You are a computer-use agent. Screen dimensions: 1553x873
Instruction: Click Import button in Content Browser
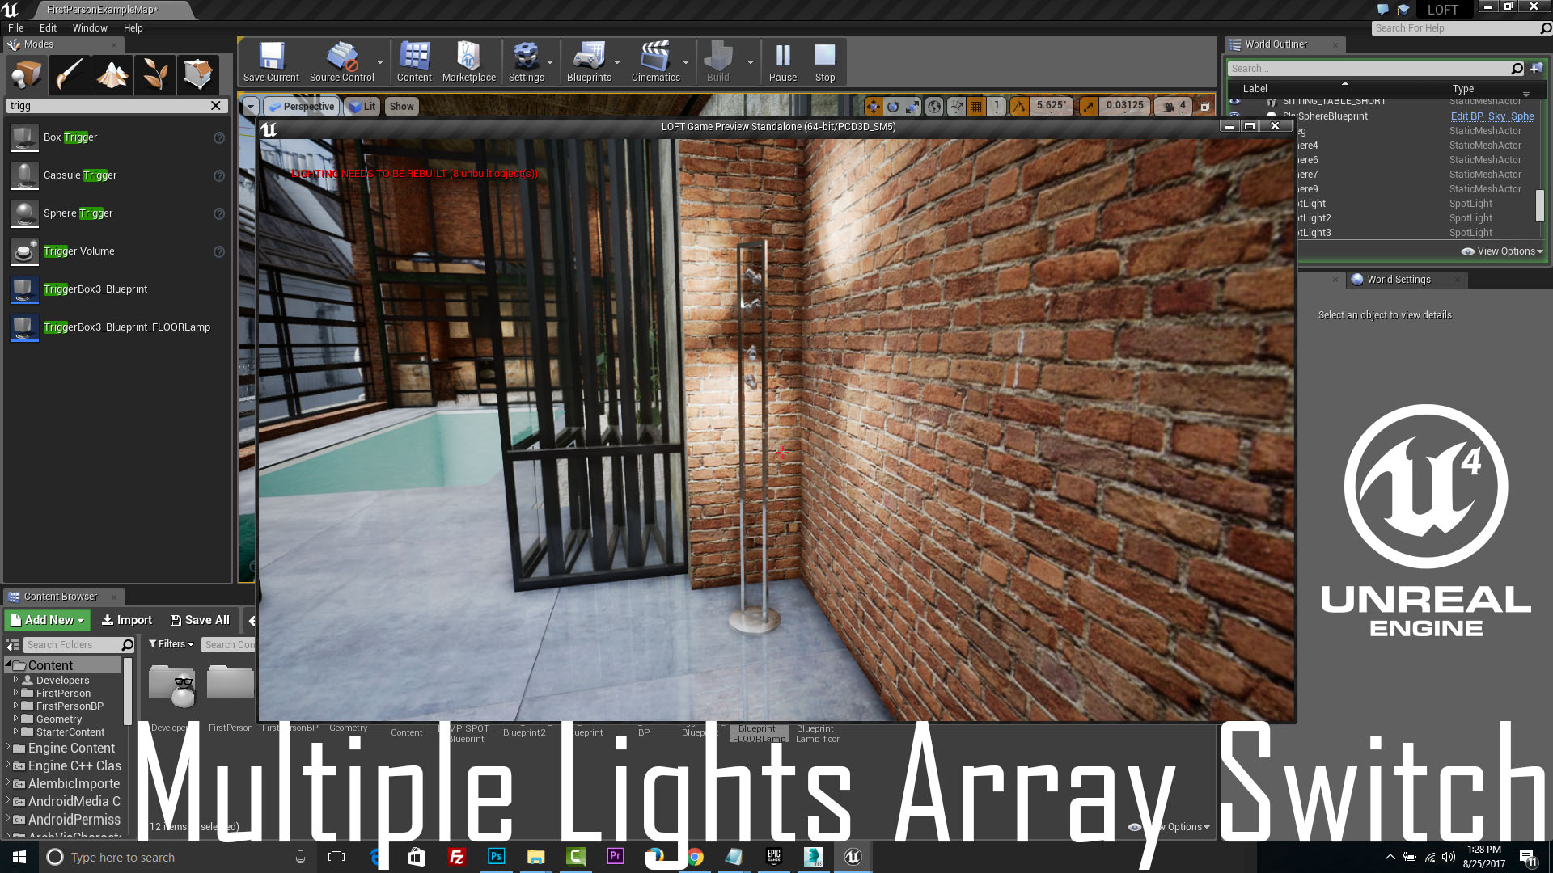click(127, 620)
